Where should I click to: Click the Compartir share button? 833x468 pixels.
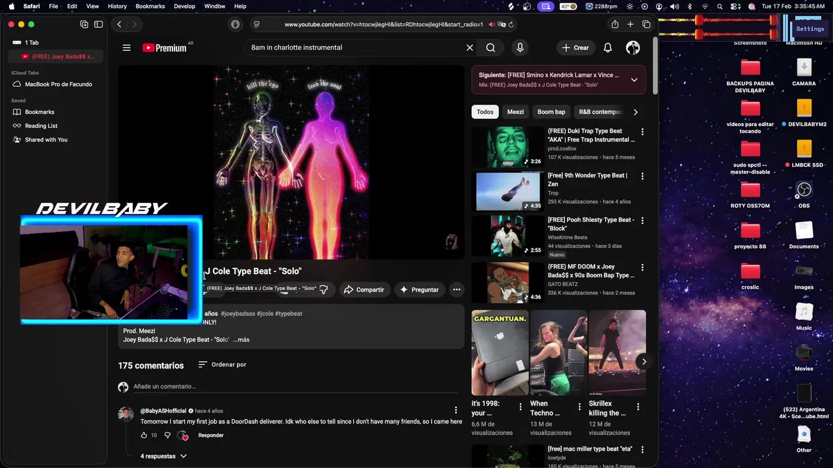click(x=364, y=290)
